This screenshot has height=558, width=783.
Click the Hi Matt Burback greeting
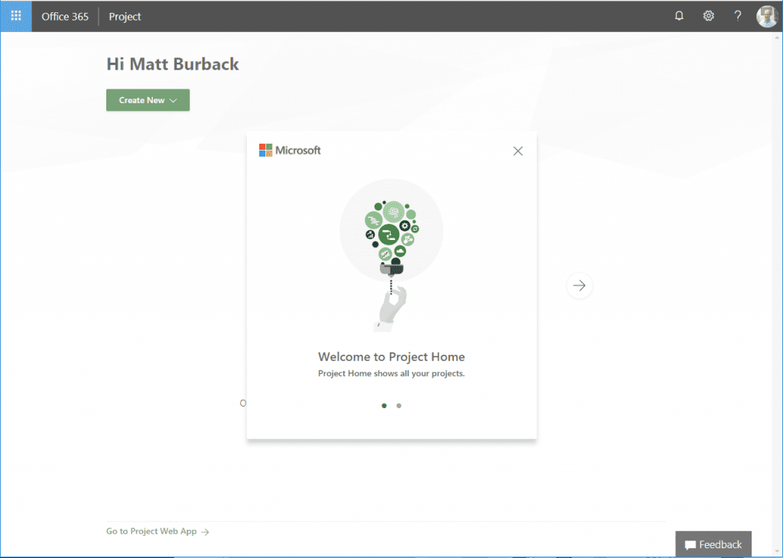[x=173, y=64]
